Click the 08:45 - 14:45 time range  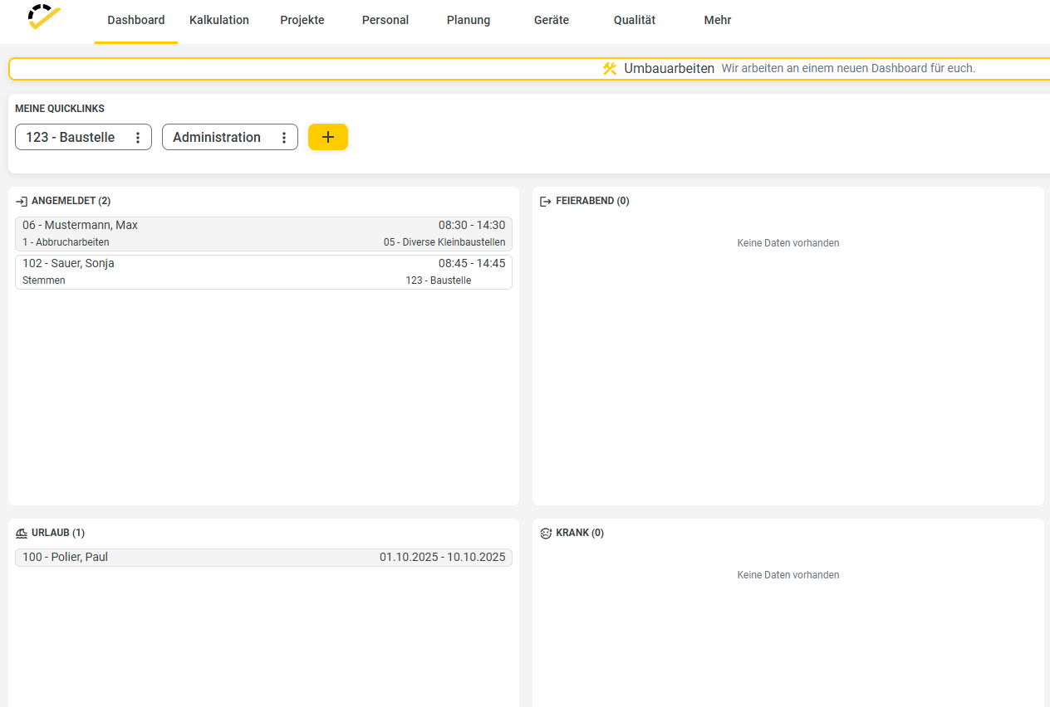(x=472, y=263)
